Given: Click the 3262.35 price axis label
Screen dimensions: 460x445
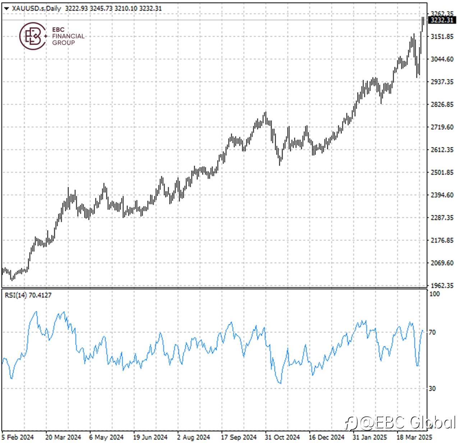Looking at the screenshot, I should pos(442,14).
